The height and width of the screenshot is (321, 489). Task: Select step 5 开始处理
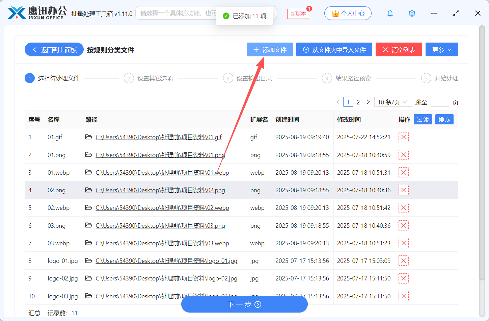440,78
